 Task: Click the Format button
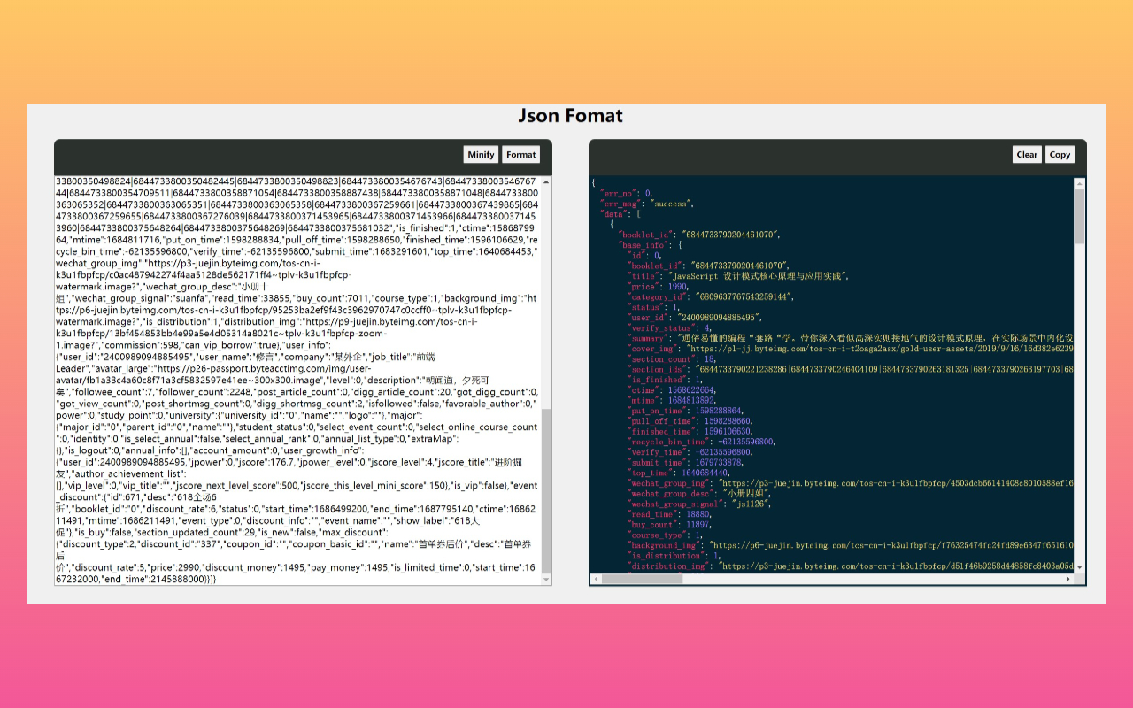(520, 154)
